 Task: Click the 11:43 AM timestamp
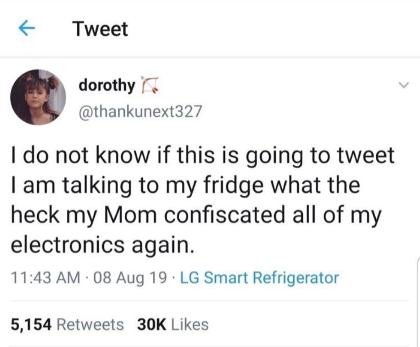coord(45,278)
